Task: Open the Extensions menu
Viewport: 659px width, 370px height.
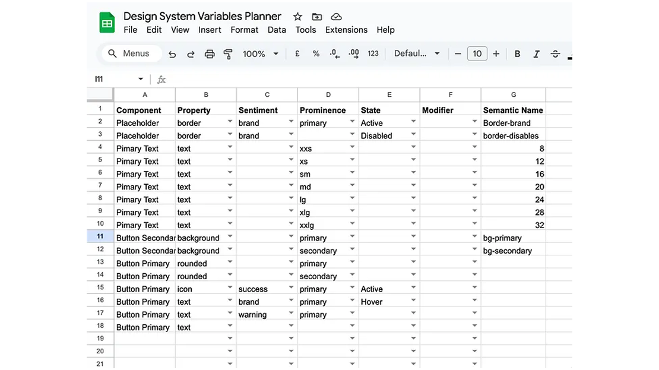Action: (346, 30)
